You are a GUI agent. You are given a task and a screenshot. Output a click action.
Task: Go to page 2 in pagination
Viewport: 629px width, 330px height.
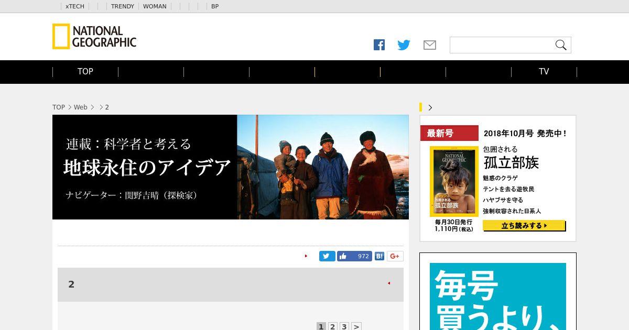(x=332, y=326)
